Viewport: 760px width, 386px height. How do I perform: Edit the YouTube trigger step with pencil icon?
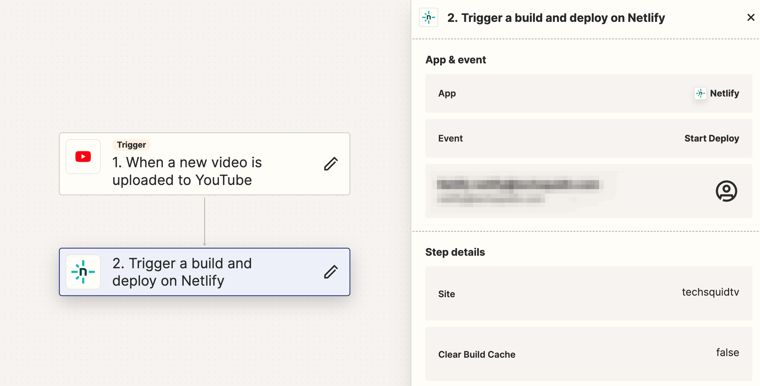click(x=331, y=164)
